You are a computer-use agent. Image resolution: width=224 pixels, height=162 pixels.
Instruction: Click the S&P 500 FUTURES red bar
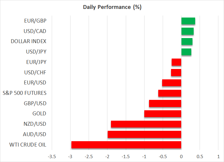click(x=170, y=93)
